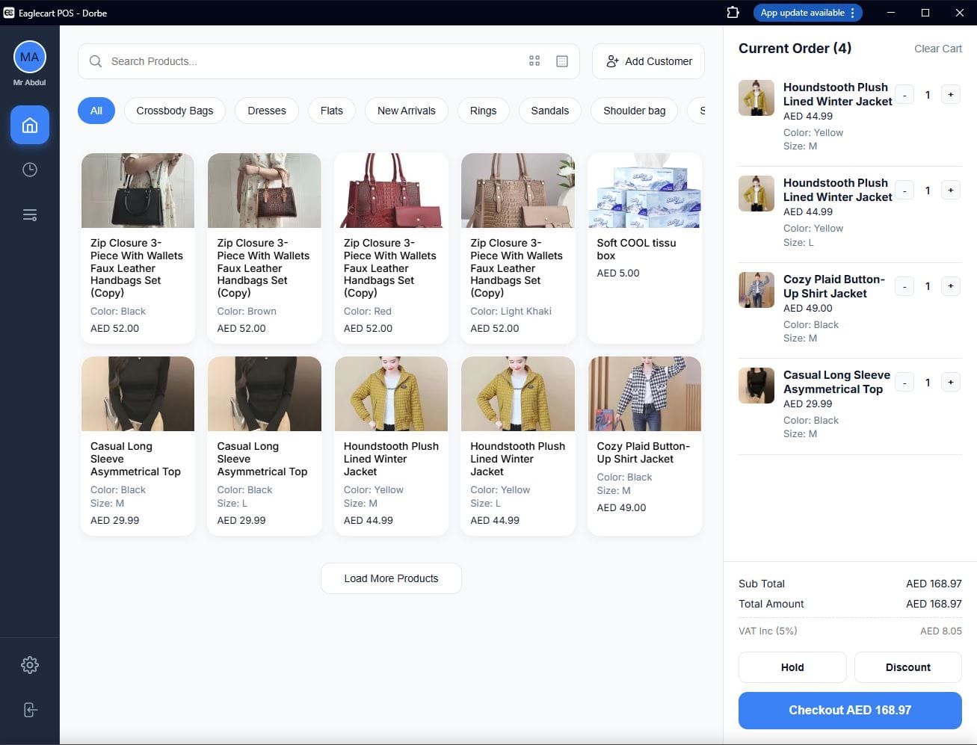This screenshot has height=745, width=977.
Task: Click AED 5.00 price on tissue box
Action: [x=618, y=273]
